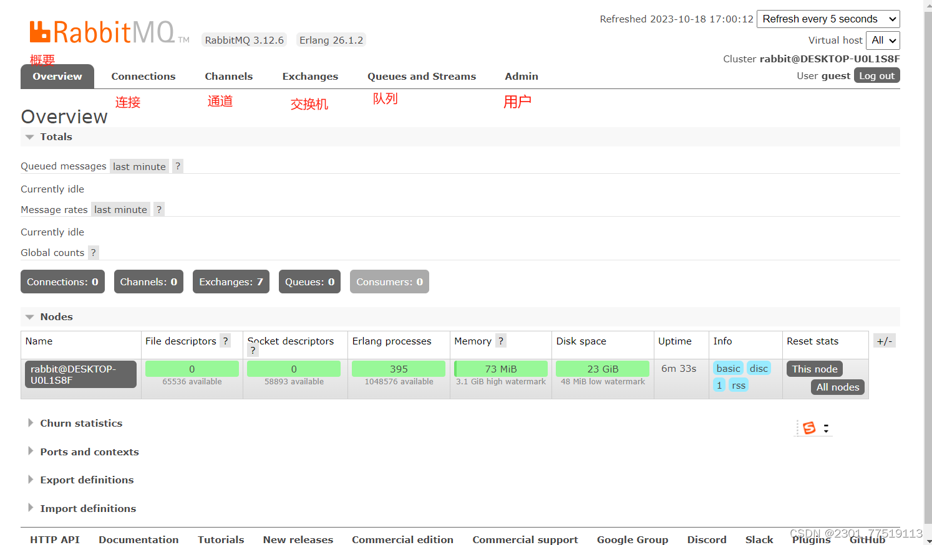Click the "disc" badge in node Info
The image size is (932, 545).
coord(759,368)
